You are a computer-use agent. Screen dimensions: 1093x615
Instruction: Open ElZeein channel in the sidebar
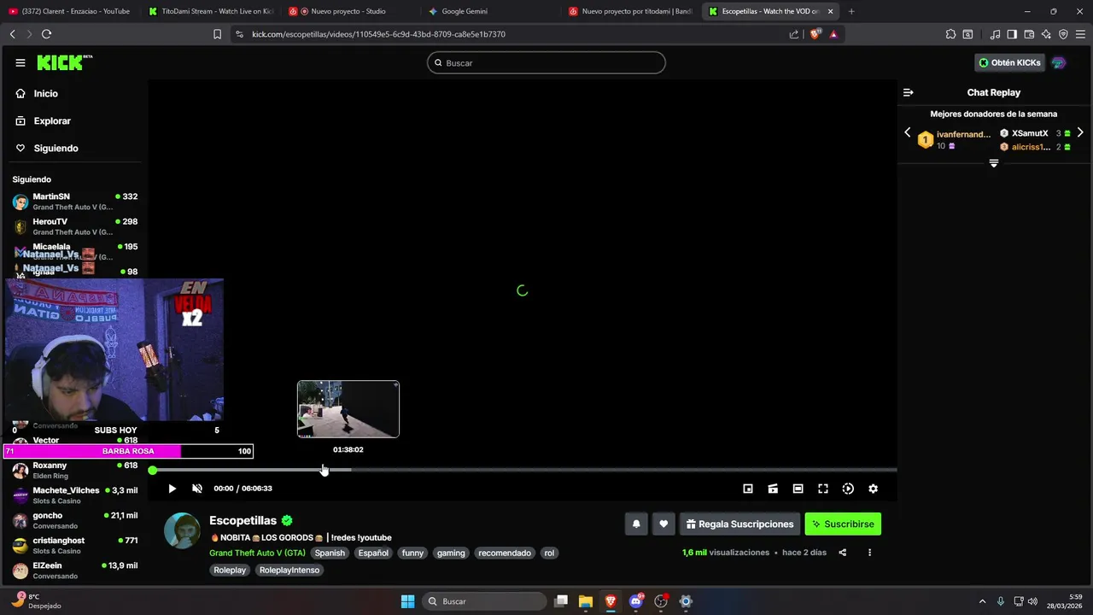coord(74,570)
